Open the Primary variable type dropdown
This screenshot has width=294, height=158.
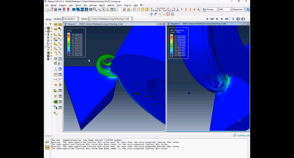[x=218, y=9]
